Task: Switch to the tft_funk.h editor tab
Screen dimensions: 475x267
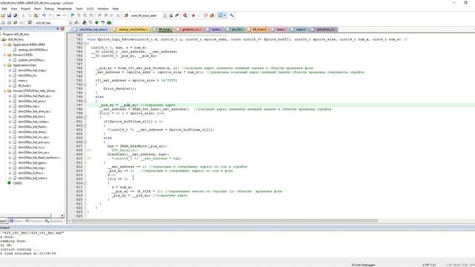Action: (258, 30)
